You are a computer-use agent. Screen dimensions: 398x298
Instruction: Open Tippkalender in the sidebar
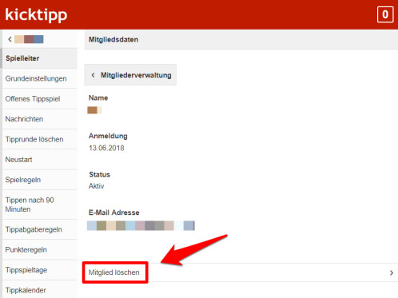point(40,290)
